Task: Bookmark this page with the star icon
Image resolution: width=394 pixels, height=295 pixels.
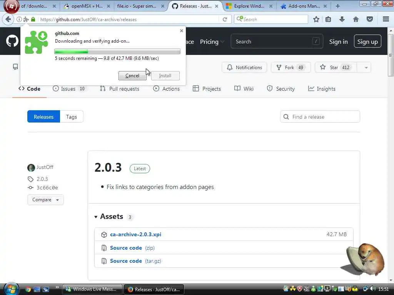Action: click(x=316, y=19)
